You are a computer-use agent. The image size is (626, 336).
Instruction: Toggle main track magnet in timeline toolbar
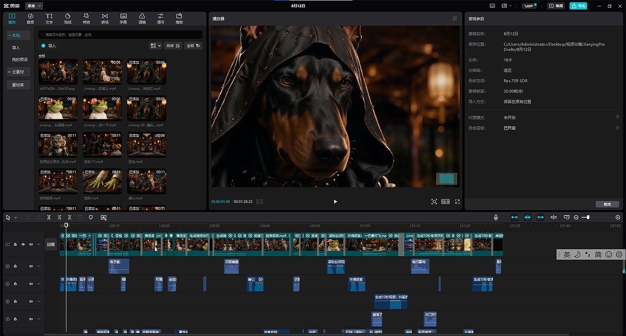coord(514,217)
